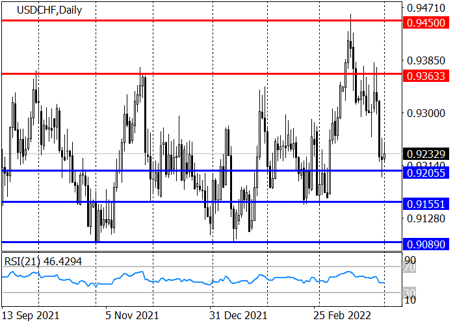
Task: Click the 5 Nov 2021 date label
Action: pyautogui.click(x=132, y=315)
